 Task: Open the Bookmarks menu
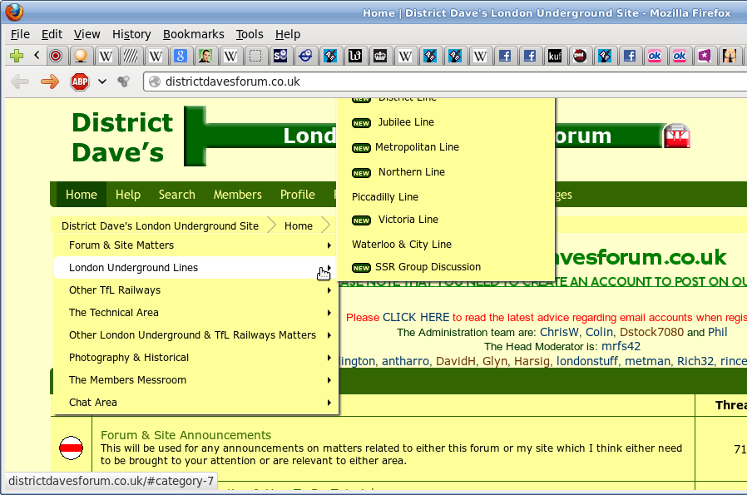pos(193,34)
